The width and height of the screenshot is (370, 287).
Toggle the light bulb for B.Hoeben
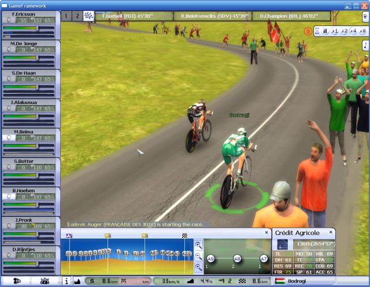10,197
